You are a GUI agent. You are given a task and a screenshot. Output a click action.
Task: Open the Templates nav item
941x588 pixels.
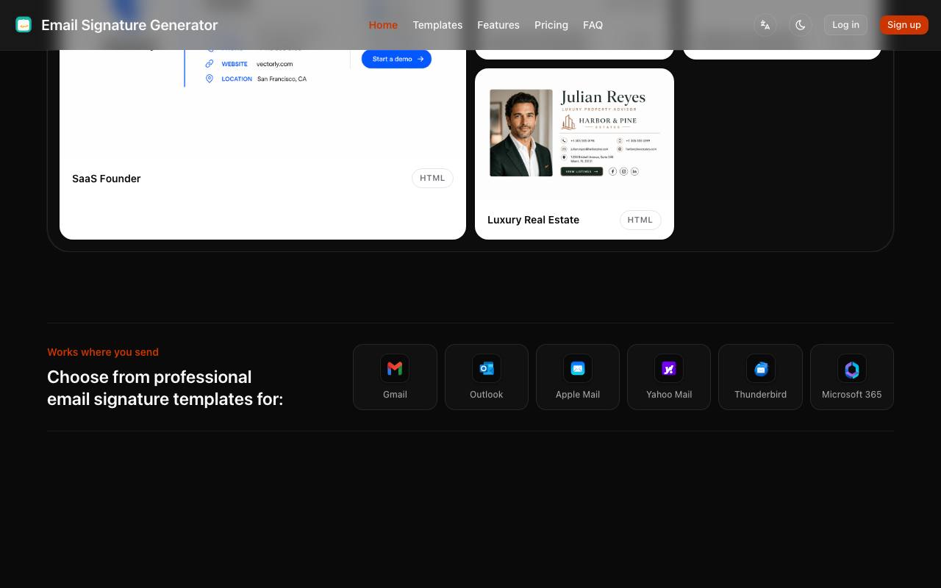point(437,25)
